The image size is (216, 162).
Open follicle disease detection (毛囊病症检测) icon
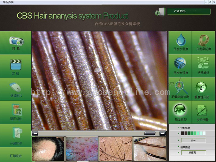click(180, 87)
